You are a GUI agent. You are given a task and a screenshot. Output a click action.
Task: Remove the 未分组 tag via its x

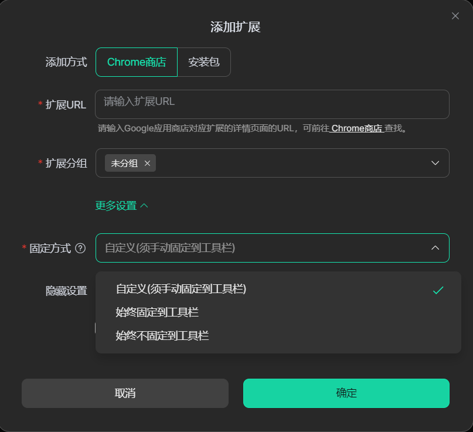(x=147, y=164)
